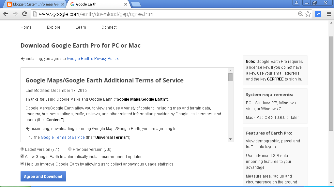Reload the page with refresh icon

point(24,14)
